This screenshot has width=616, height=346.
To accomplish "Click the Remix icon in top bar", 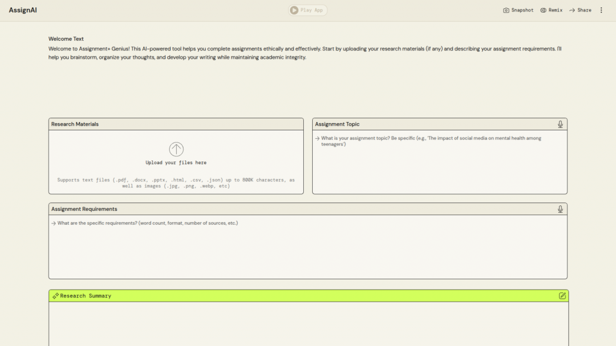I will click(543, 10).
